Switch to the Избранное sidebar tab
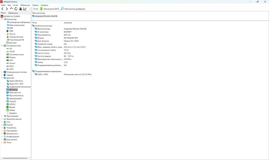 (x=13, y=13)
